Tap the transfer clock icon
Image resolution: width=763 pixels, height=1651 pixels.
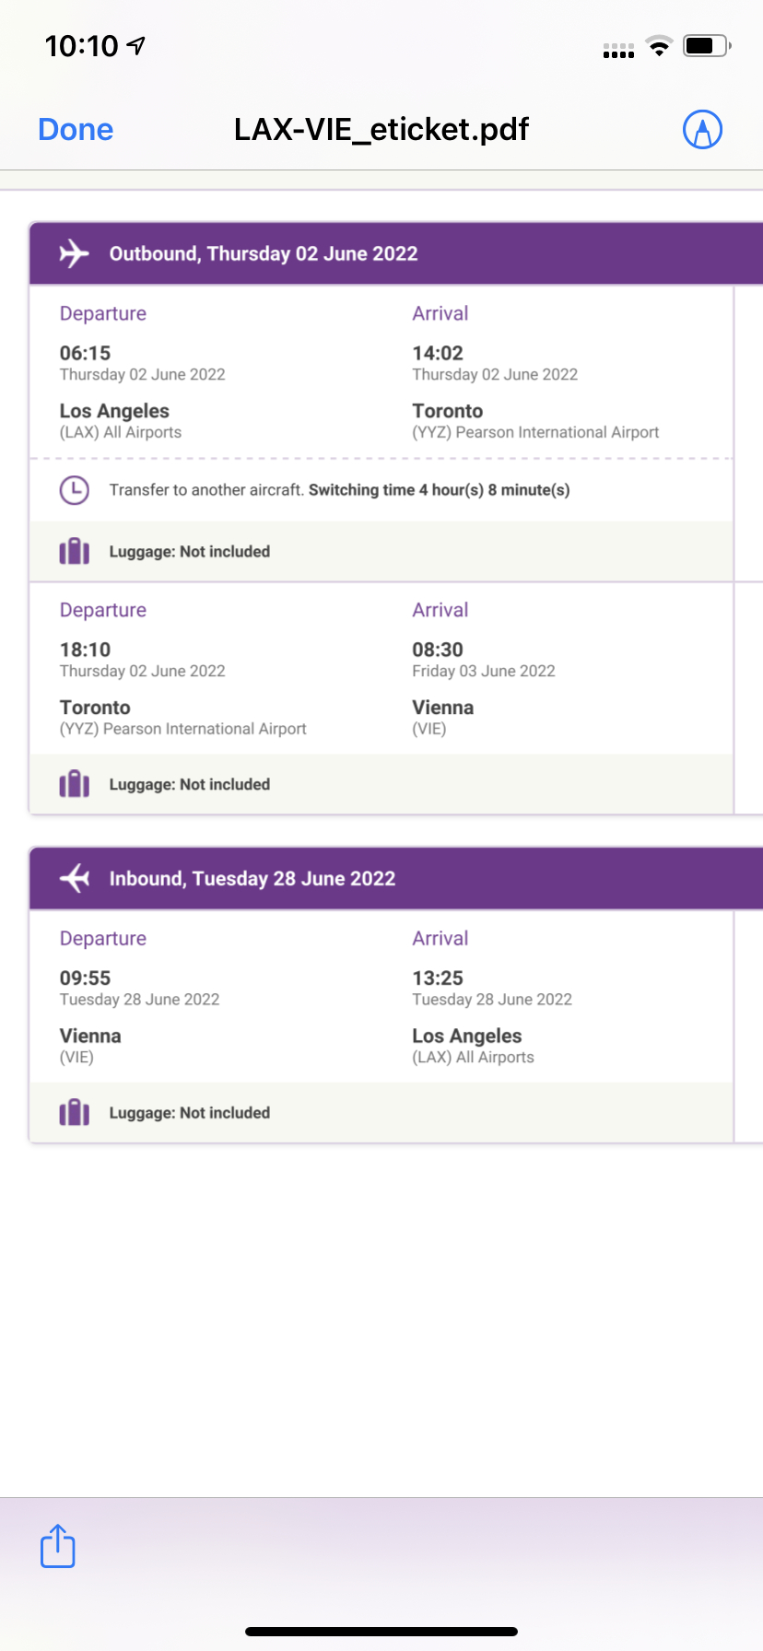click(x=74, y=490)
